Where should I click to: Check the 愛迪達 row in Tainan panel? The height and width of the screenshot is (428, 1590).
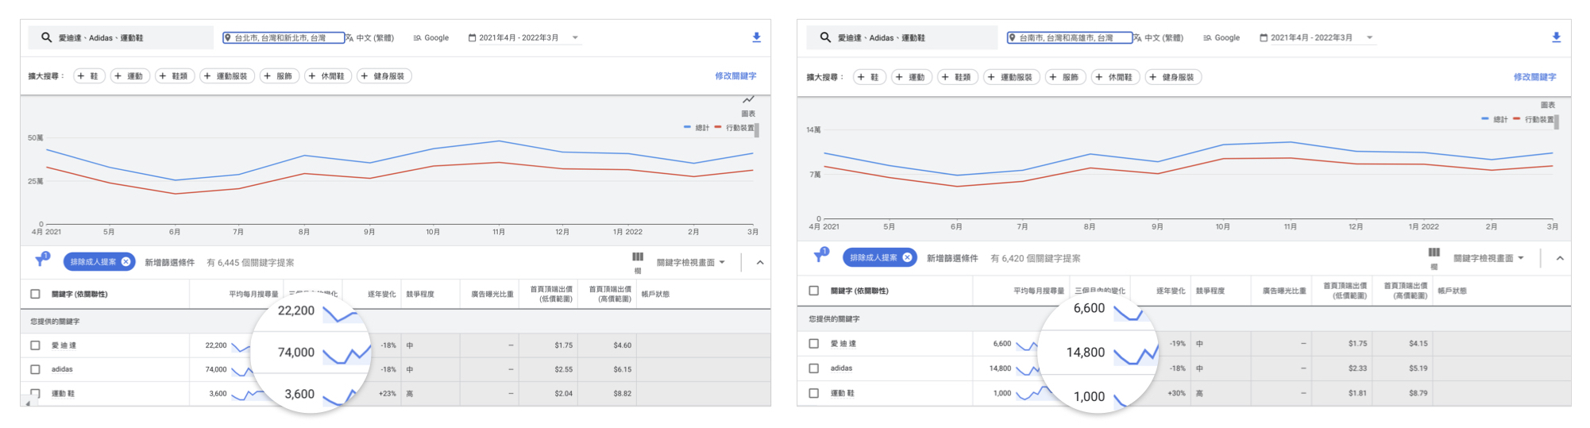pos(813,344)
